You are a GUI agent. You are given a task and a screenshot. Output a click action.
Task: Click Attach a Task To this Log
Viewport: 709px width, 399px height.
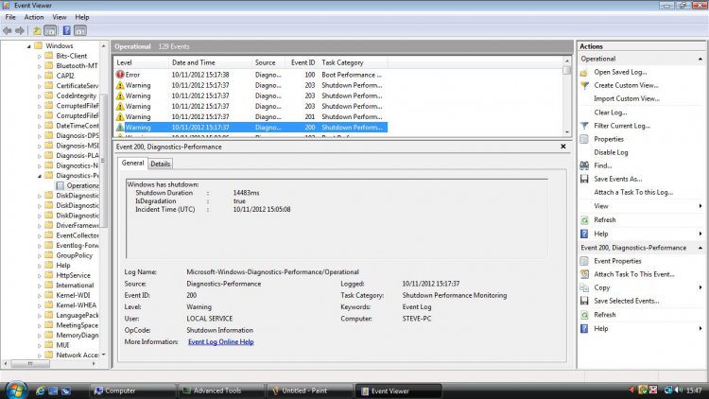point(633,192)
